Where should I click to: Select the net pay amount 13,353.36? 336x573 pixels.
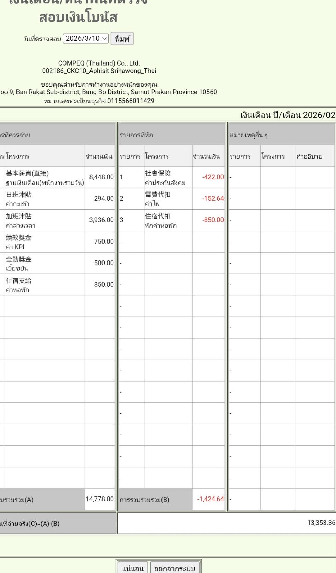coord(321,523)
